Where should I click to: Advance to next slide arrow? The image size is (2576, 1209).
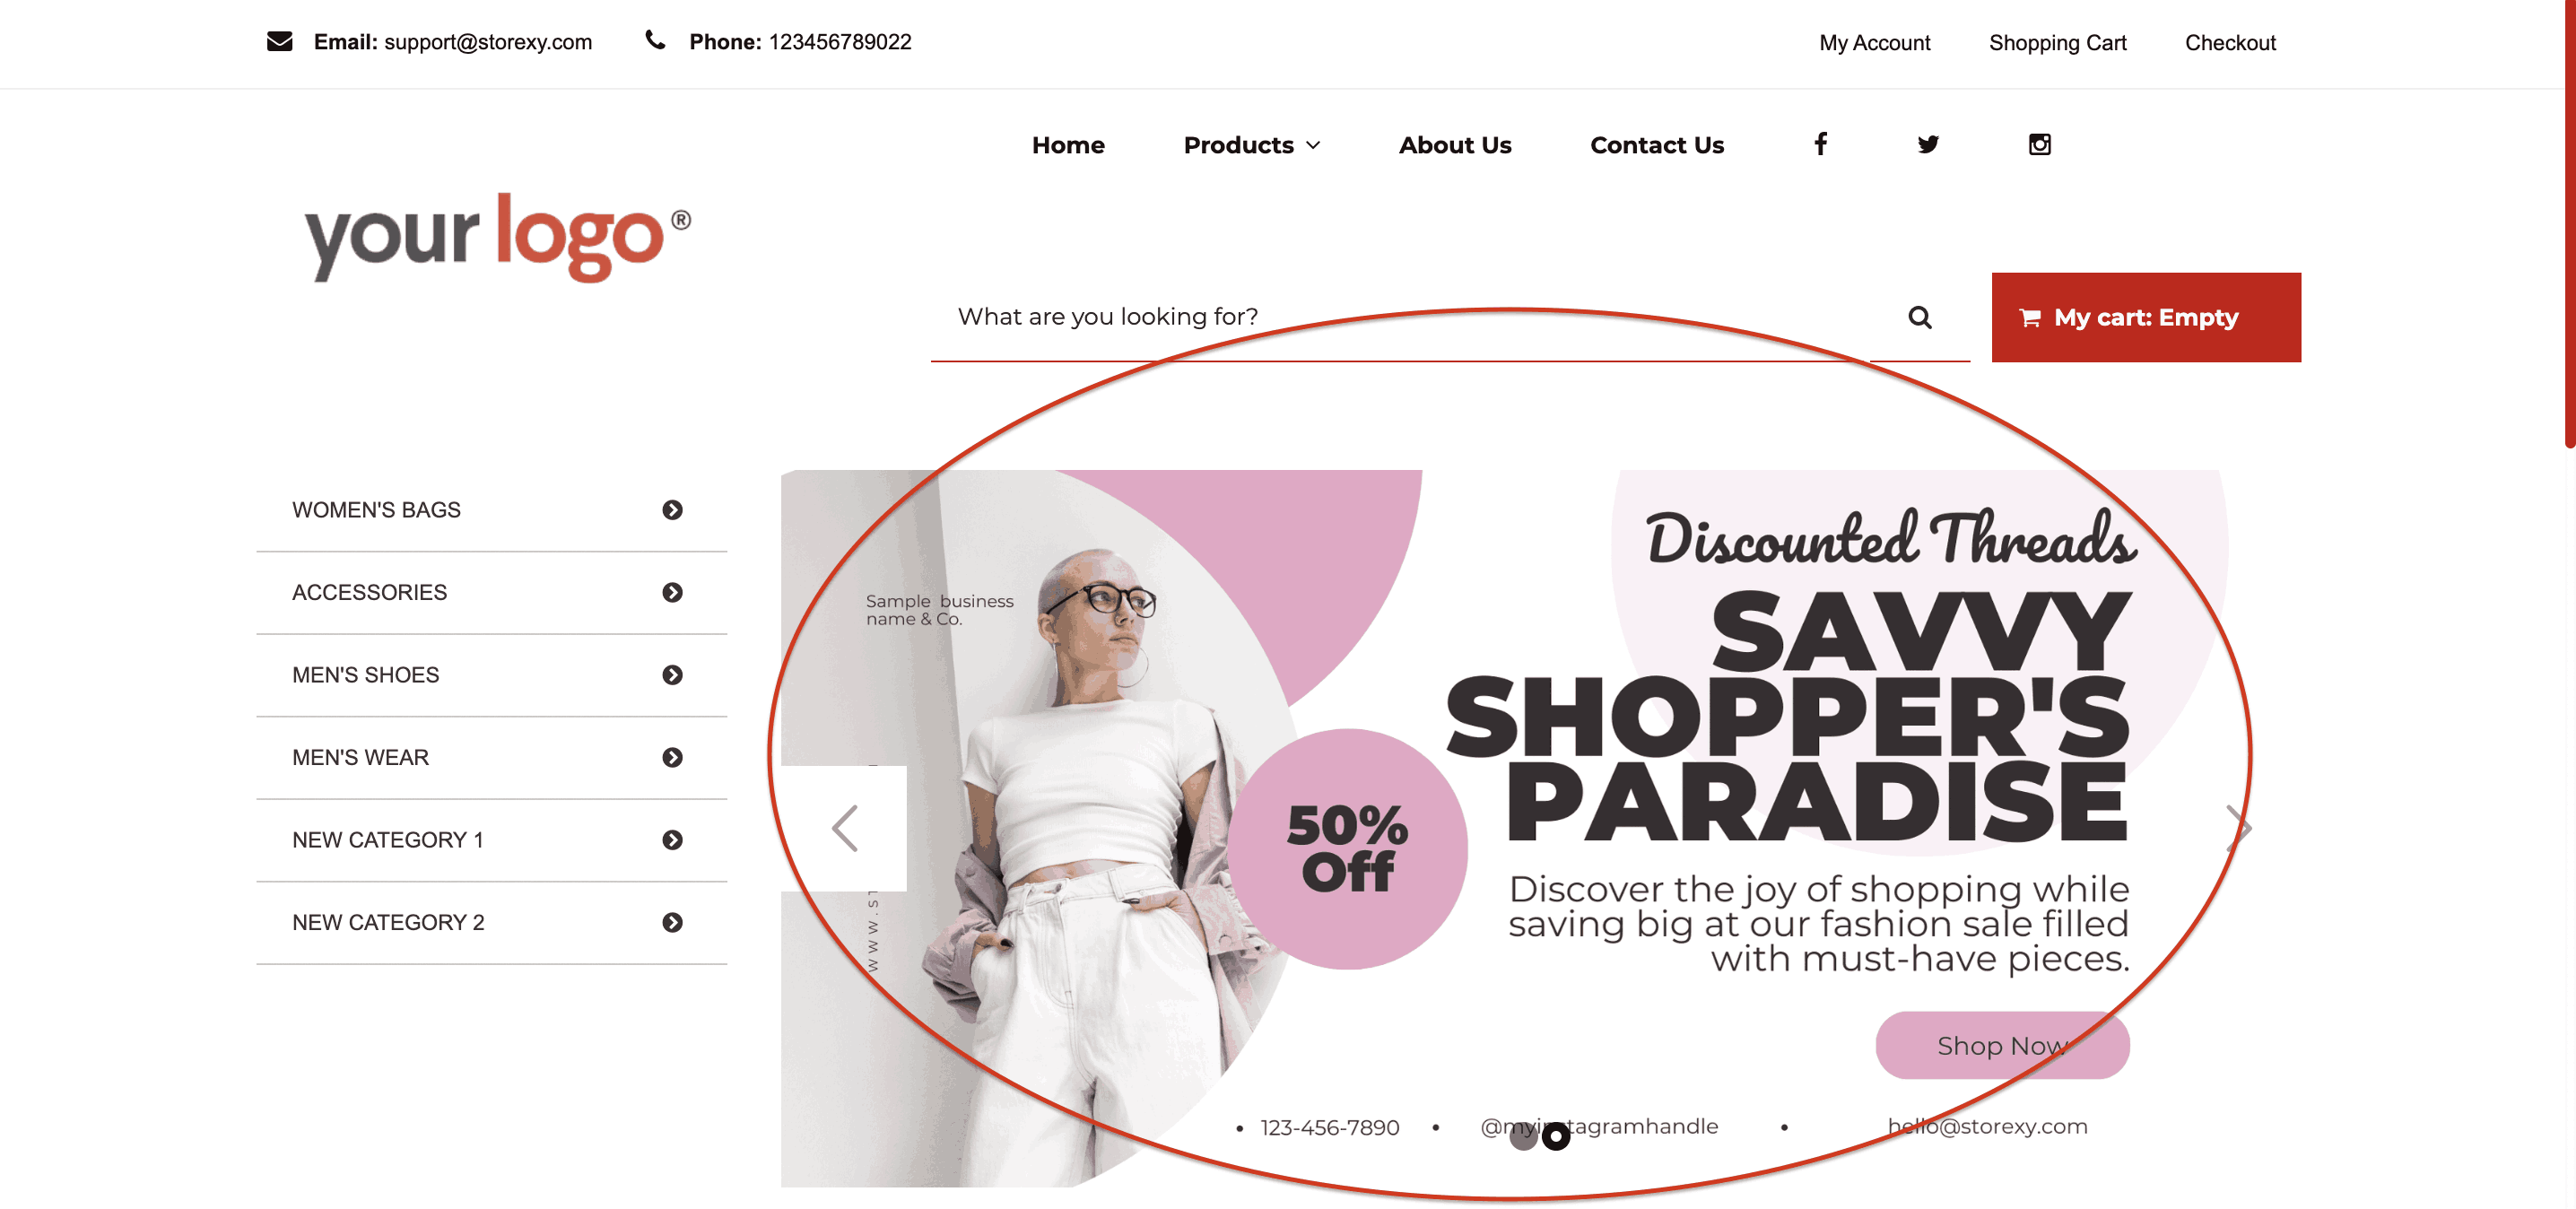click(x=2239, y=828)
